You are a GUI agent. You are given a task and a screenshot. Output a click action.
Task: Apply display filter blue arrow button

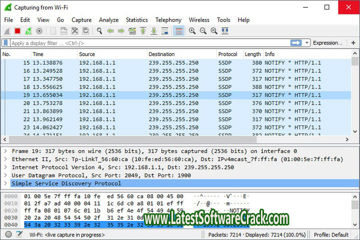click(x=296, y=43)
